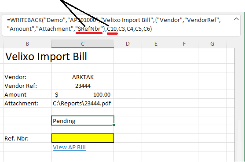The image size is (245, 162).
Task: Select the ARKTAK vendor value cell
Action: click(x=83, y=77)
